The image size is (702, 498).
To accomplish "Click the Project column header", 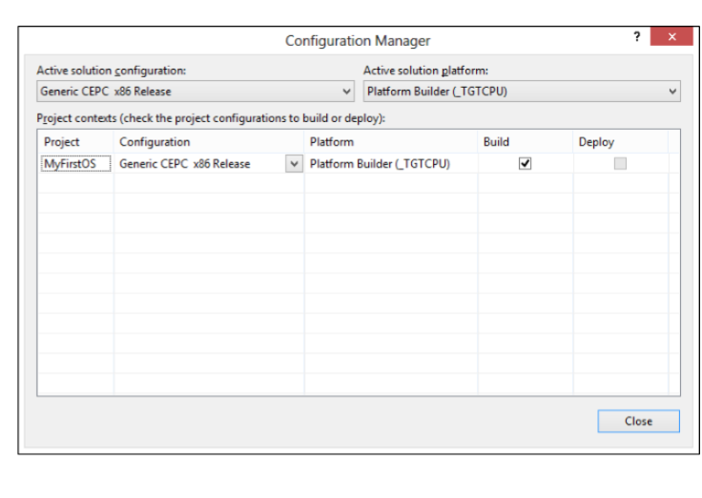I will click(x=75, y=142).
